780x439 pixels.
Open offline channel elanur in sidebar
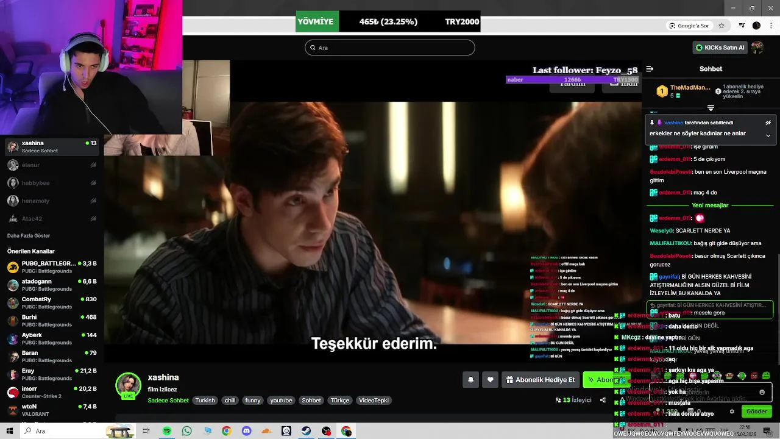click(52, 165)
